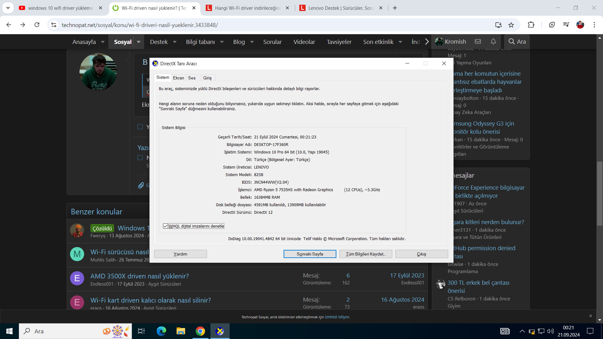The width and height of the screenshot is (603, 339).
Task: Expand the Anasayfa dropdown arrow
Action: [103, 42]
